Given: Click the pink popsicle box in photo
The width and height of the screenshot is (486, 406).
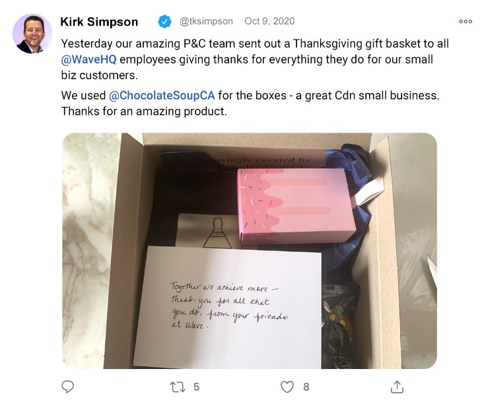Looking at the screenshot, I should (296, 206).
